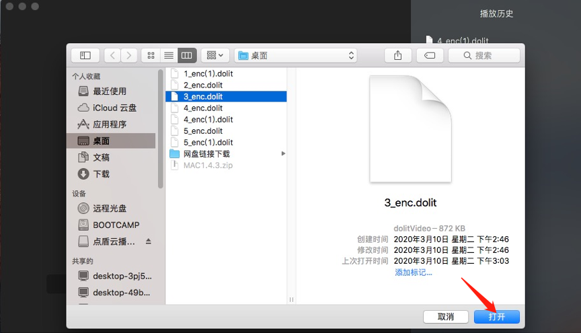581x333 pixels.
Task: Select shared computer desktop-3pj5
Action: click(111, 276)
